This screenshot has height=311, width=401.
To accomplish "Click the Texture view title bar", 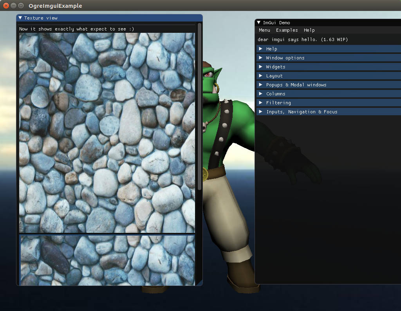I will [x=110, y=18].
